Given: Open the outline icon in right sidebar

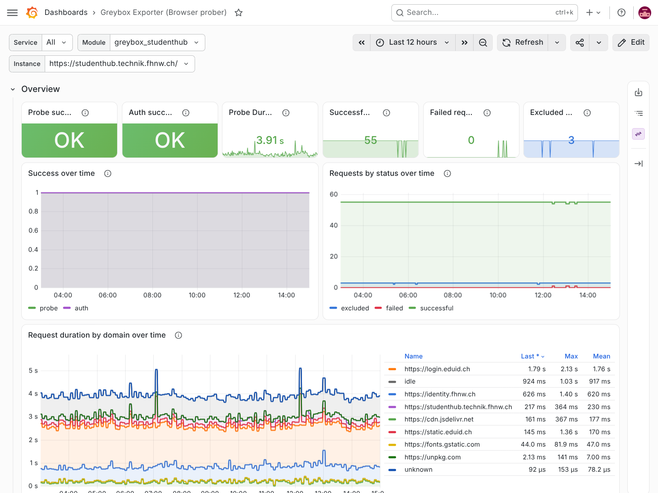Looking at the screenshot, I should pyautogui.click(x=638, y=113).
